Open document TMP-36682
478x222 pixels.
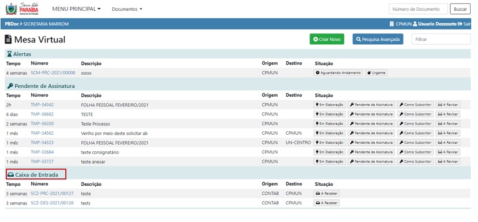click(42, 114)
